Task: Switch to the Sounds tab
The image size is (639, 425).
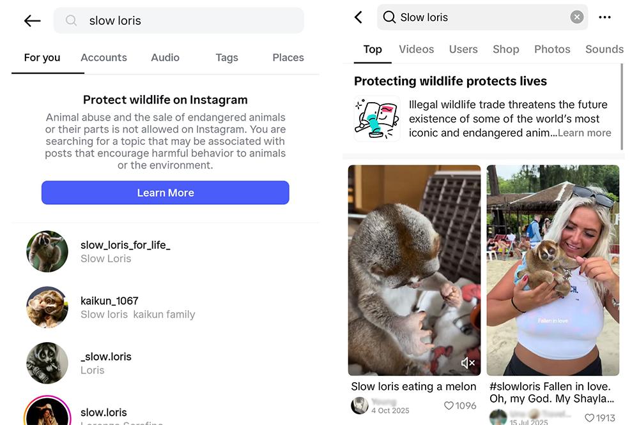Action: (604, 49)
